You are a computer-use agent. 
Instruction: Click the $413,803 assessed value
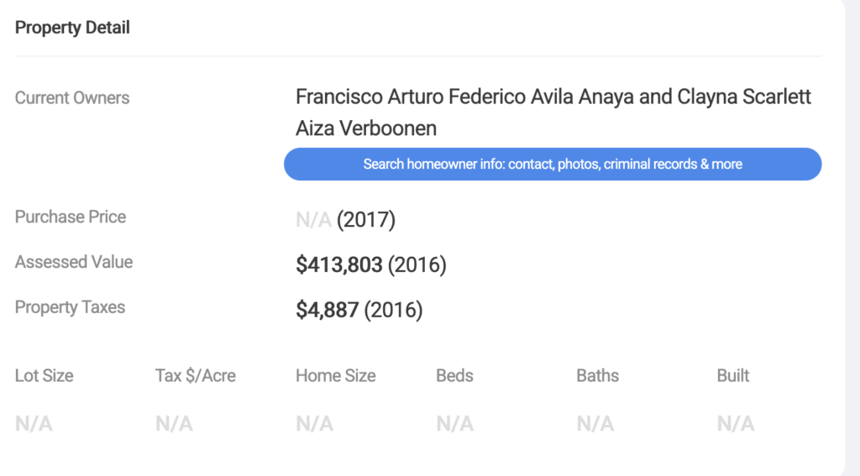tap(339, 265)
